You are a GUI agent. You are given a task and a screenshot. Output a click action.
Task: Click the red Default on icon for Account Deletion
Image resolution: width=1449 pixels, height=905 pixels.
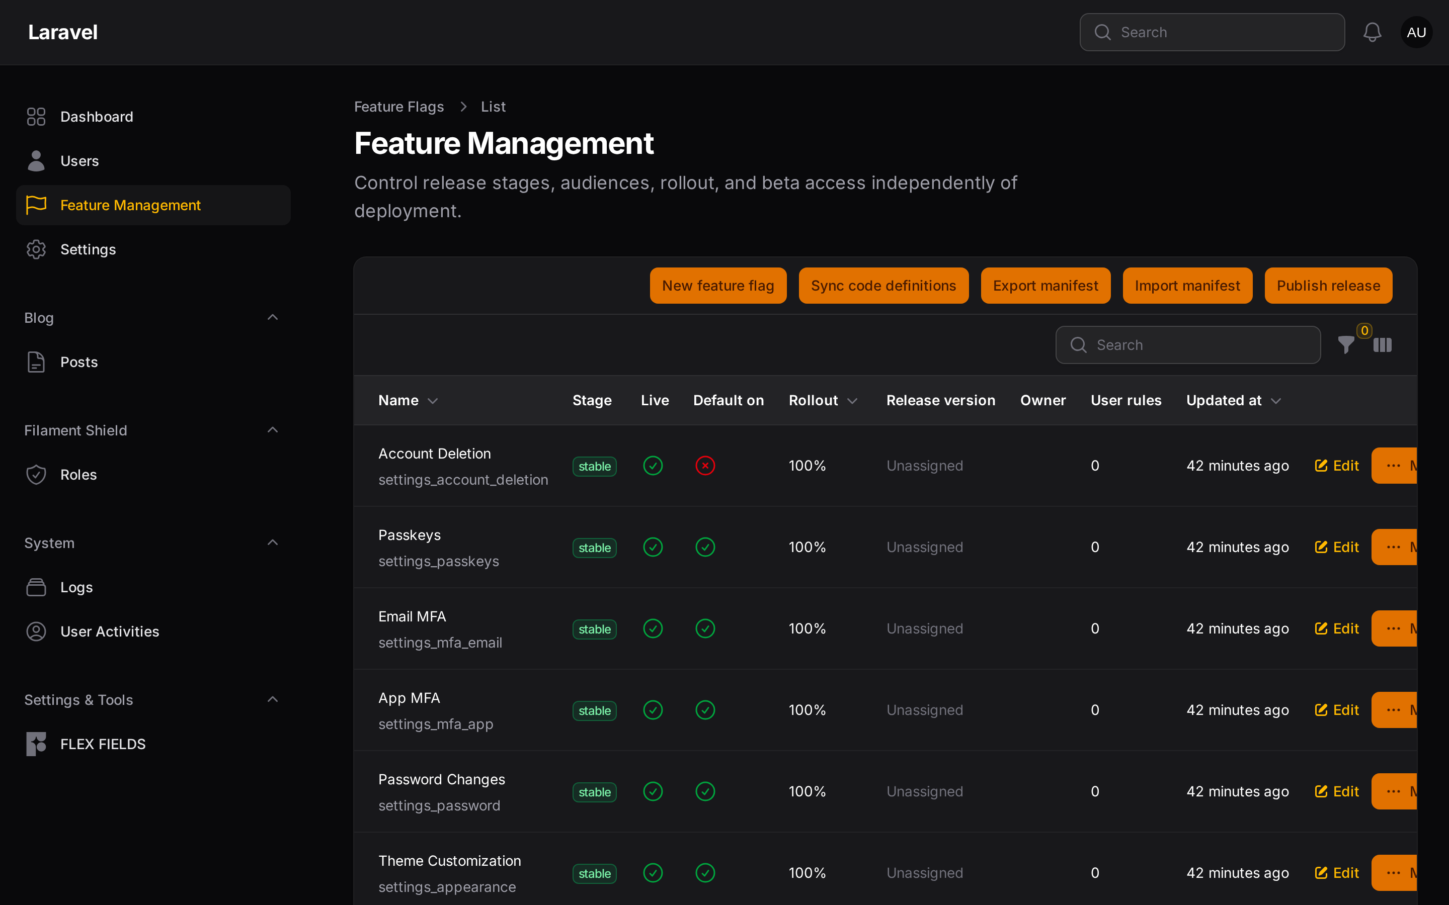(x=705, y=466)
